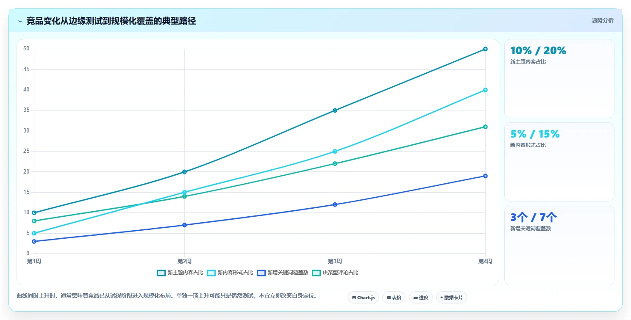Click the 第2周 x-axis label

[184, 262]
